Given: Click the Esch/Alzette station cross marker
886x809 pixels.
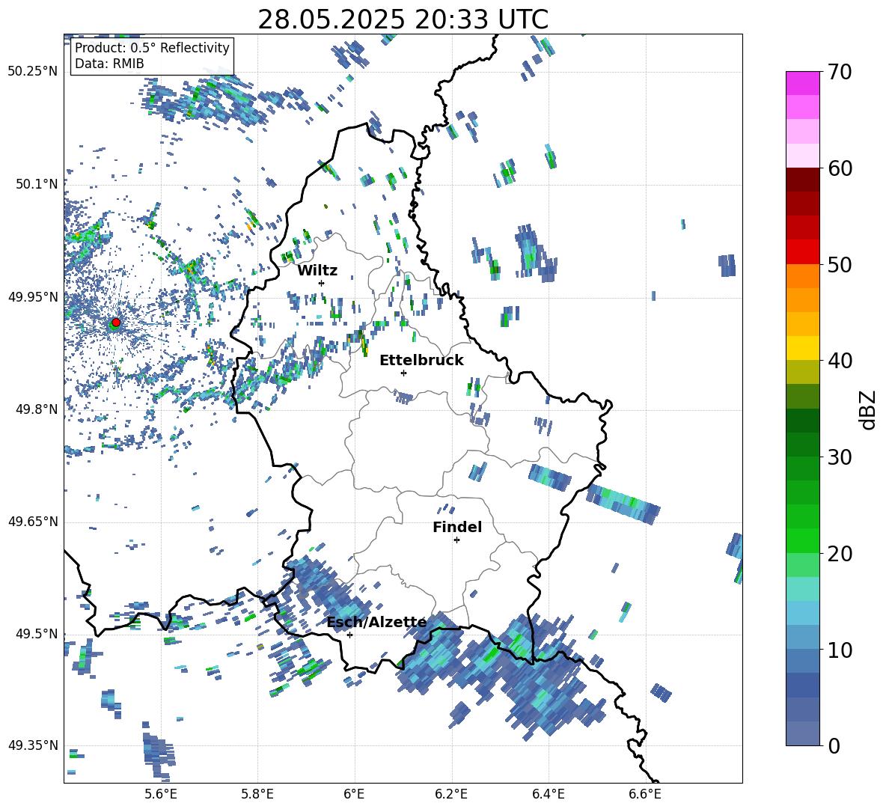Looking at the screenshot, I should (349, 635).
